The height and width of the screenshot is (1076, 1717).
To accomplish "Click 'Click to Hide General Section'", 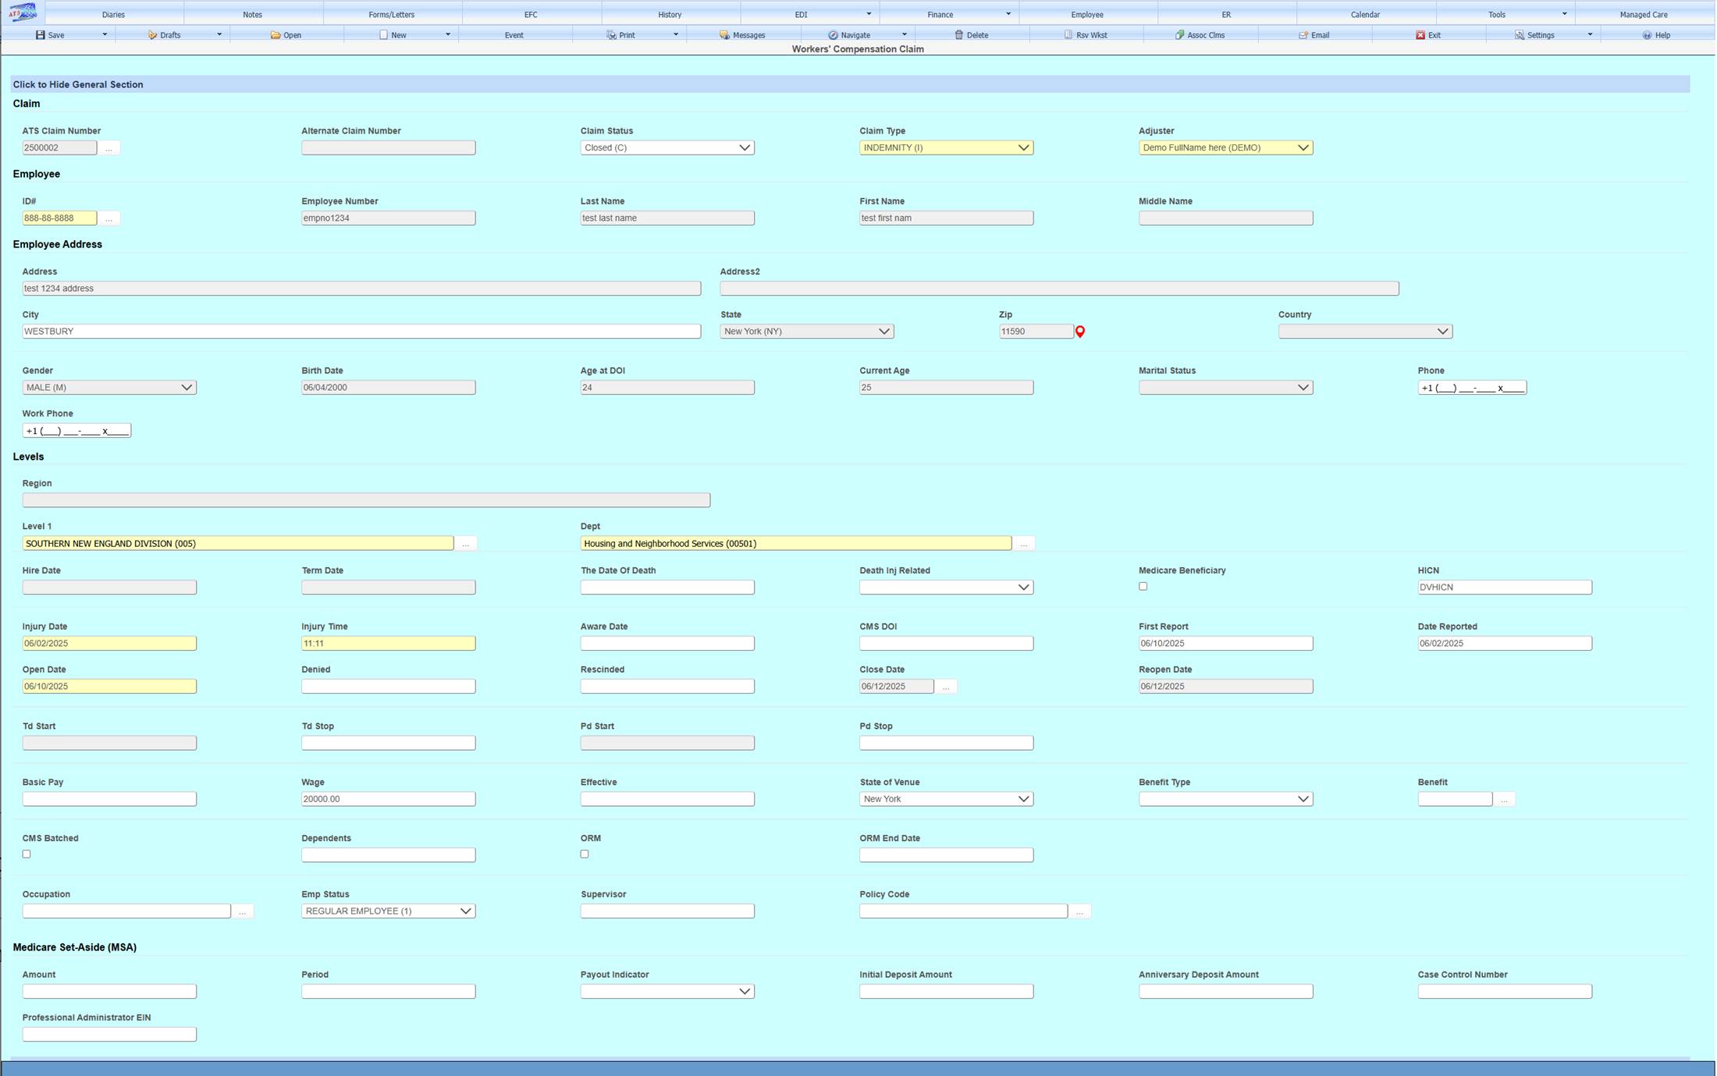I will pos(78,84).
